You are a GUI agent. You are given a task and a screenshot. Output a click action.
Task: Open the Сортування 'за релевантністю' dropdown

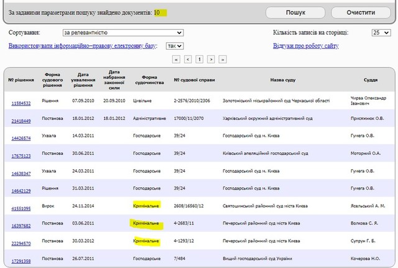point(123,32)
